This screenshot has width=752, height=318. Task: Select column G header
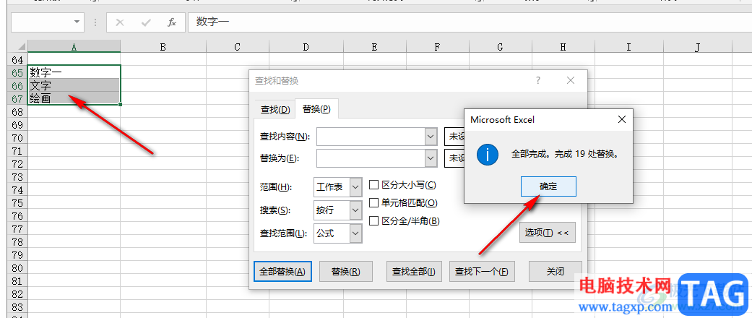(x=500, y=46)
